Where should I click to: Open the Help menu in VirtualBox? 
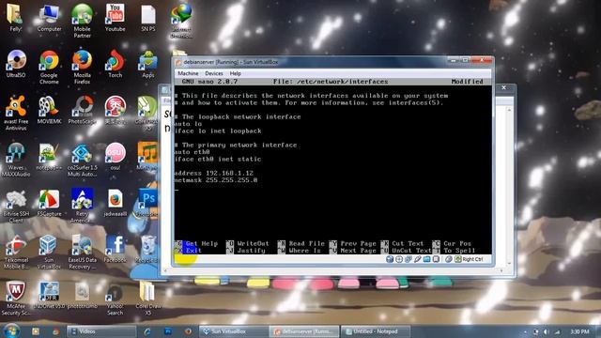tap(235, 73)
